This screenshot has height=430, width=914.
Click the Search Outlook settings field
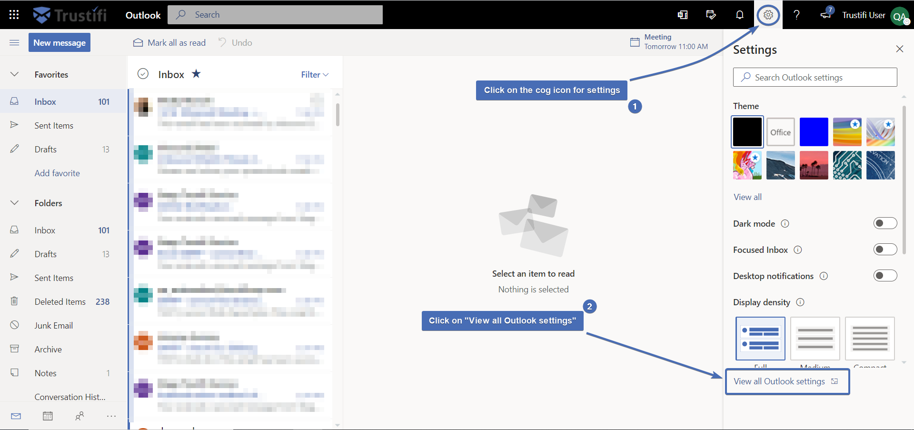[815, 77]
